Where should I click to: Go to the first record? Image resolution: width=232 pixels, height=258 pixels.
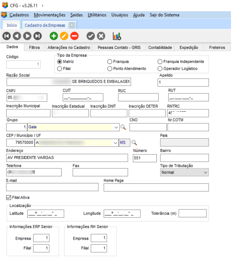point(7,36)
